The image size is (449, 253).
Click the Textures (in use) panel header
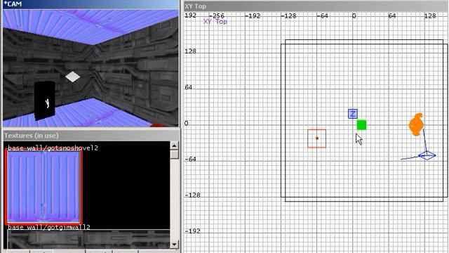[91, 136]
